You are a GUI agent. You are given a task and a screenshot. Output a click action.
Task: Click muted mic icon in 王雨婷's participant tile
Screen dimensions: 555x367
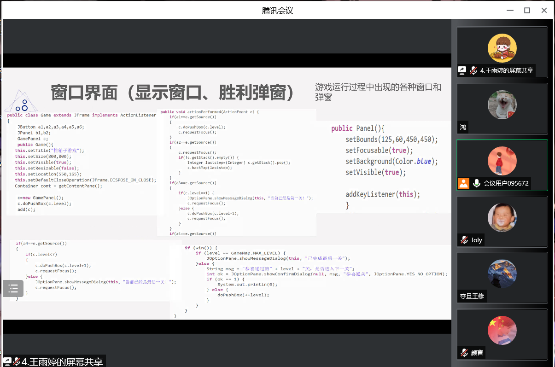point(473,70)
